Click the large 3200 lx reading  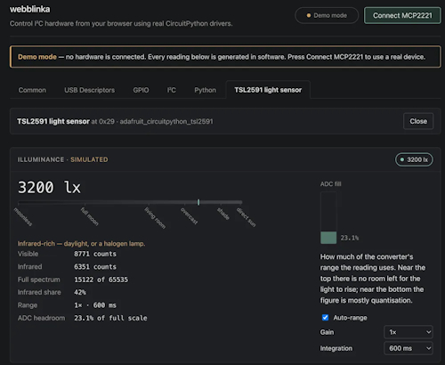click(49, 187)
